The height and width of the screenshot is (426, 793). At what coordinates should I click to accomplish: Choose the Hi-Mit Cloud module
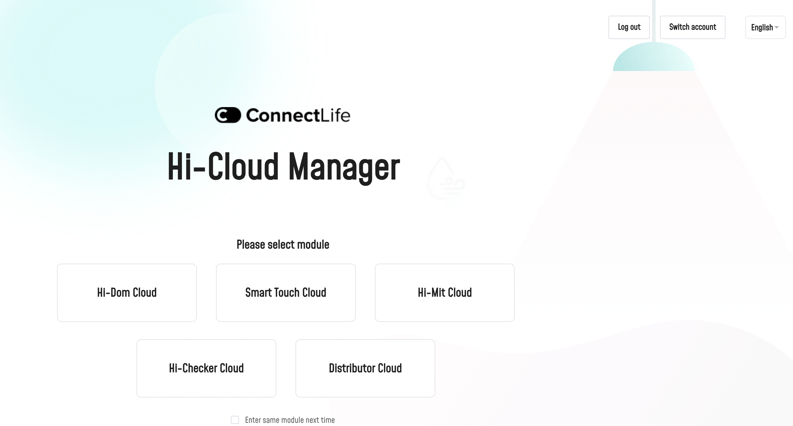click(x=445, y=292)
